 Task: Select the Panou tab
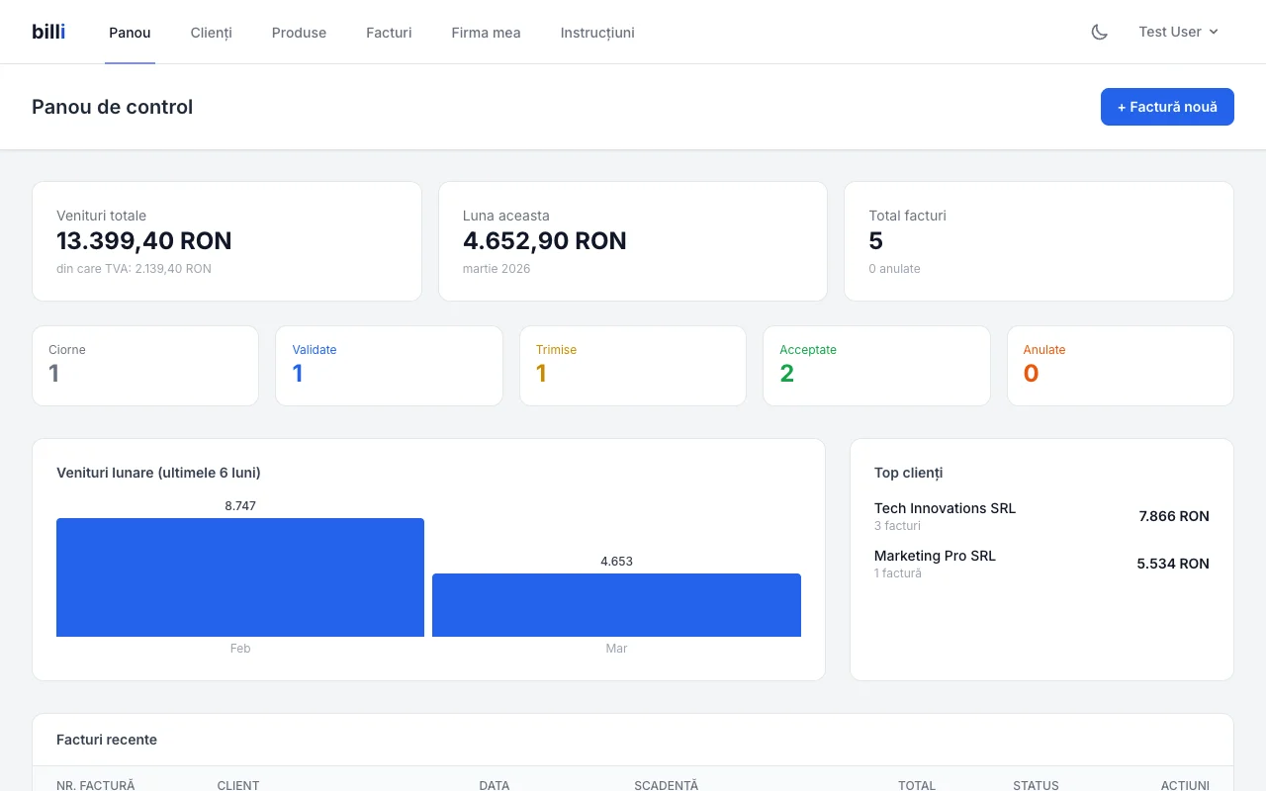coord(130,33)
